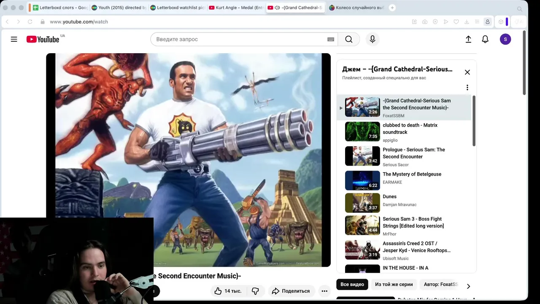Click the address bar lock icon
This screenshot has height=304, width=540.
coord(42,22)
